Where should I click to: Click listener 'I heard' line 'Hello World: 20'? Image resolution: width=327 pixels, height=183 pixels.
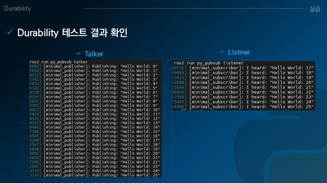tap(243, 82)
